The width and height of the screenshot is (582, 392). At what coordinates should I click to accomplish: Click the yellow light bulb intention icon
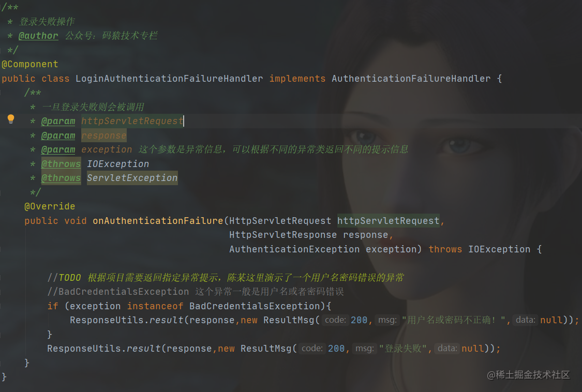pos(11,119)
